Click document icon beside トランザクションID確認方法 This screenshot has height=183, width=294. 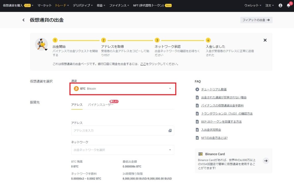click(197, 114)
